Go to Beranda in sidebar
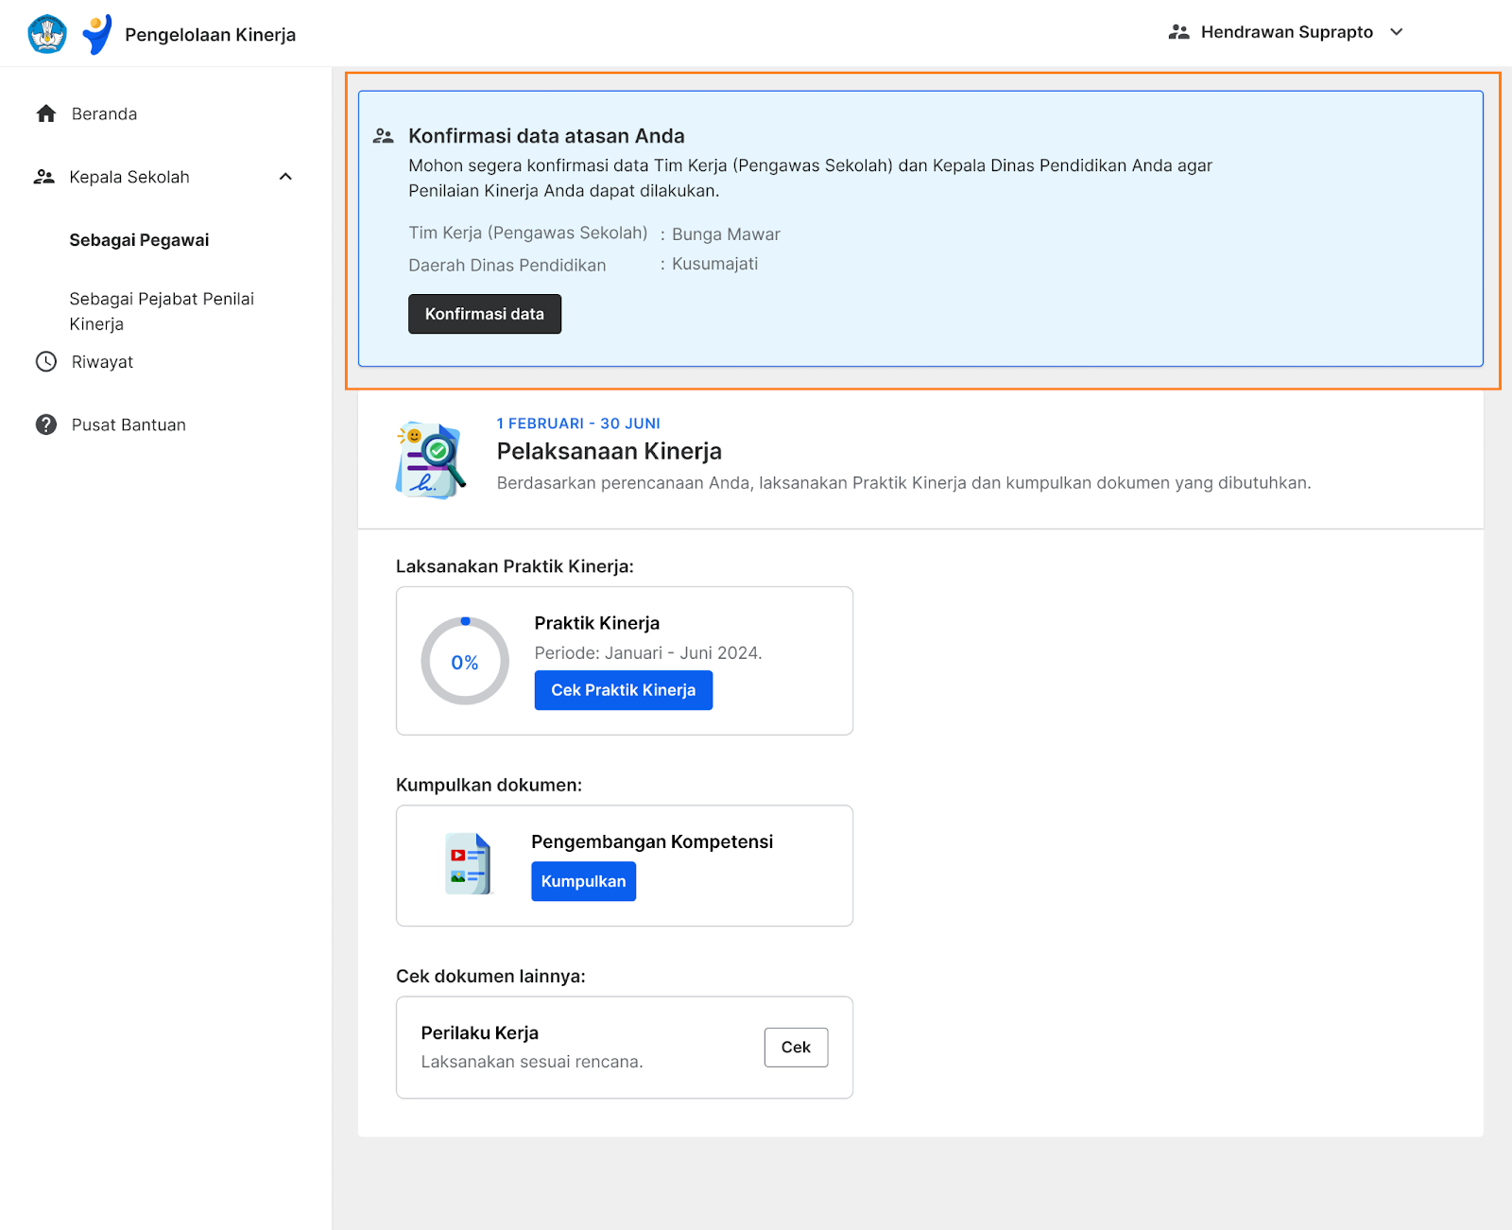 (104, 113)
